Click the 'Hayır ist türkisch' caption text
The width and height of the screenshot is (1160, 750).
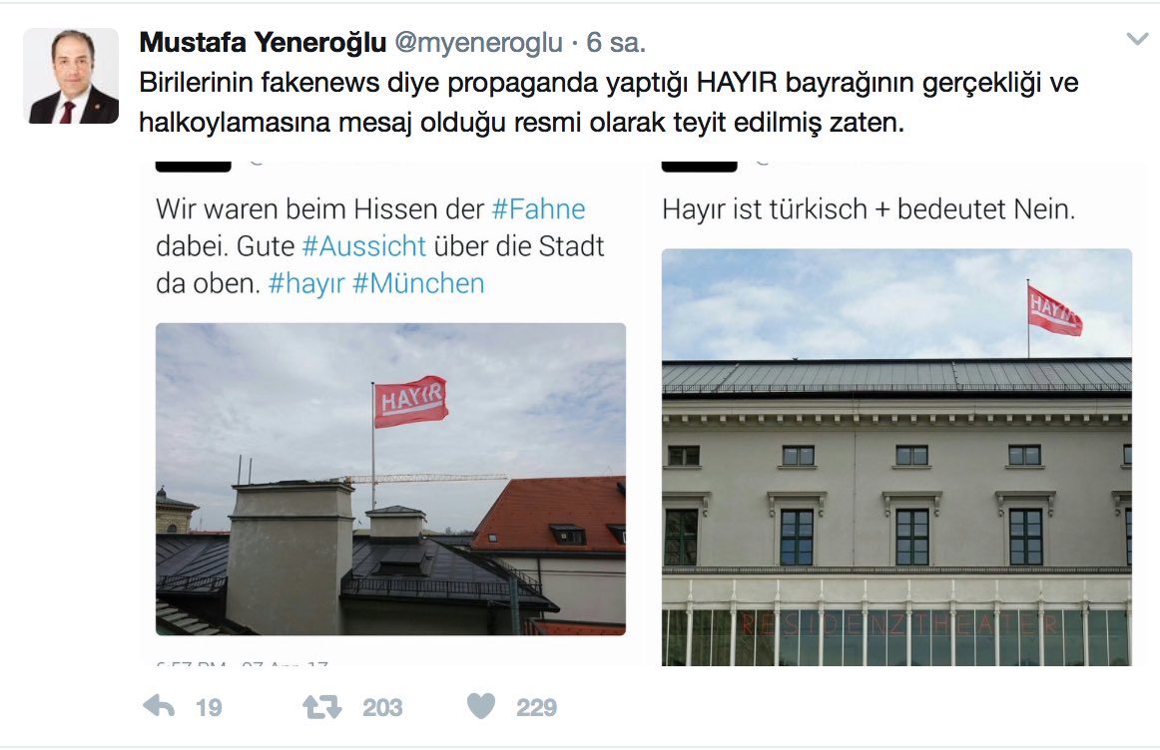tap(869, 209)
